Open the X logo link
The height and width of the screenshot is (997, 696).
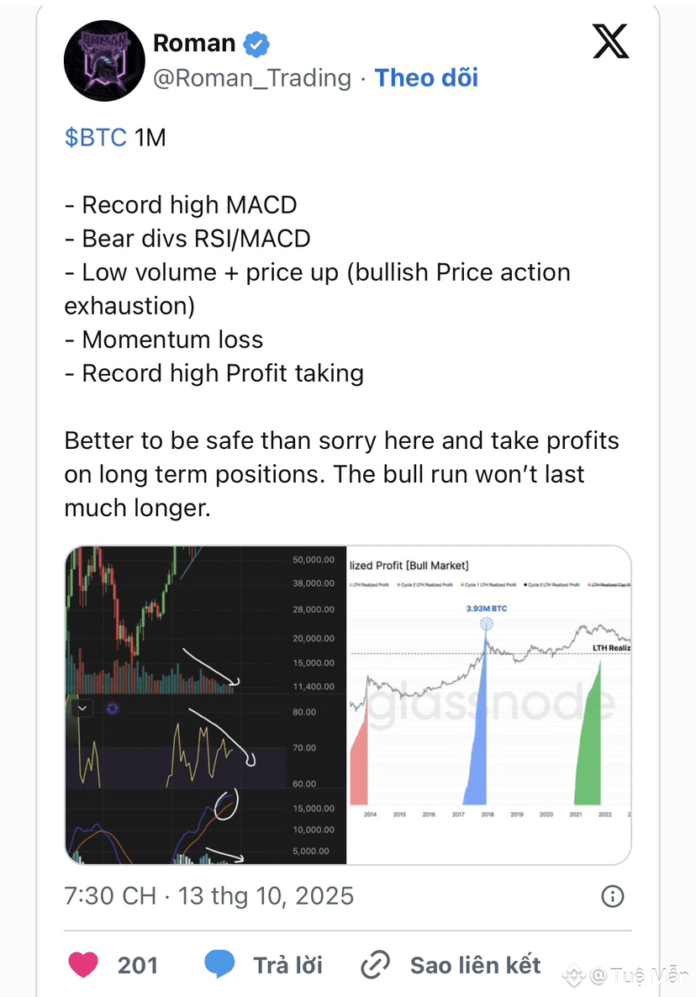click(610, 41)
